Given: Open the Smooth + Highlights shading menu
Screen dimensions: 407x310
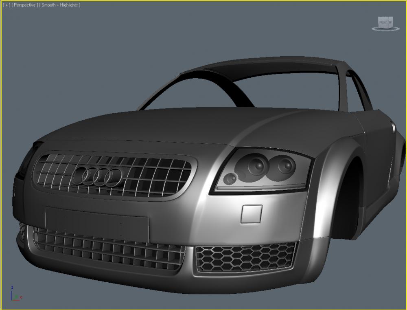Looking at the screenshot, I should point(60,5).
